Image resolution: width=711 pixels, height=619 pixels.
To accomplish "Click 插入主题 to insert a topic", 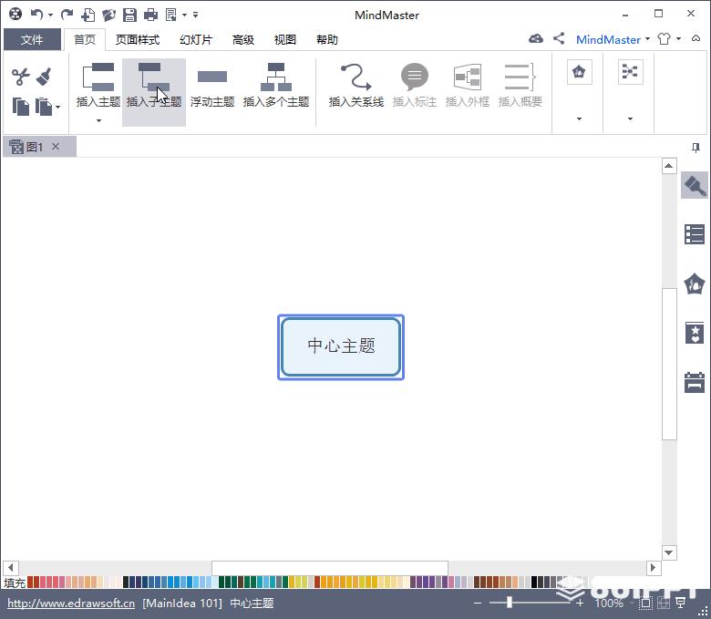I will tap(98, 86).
